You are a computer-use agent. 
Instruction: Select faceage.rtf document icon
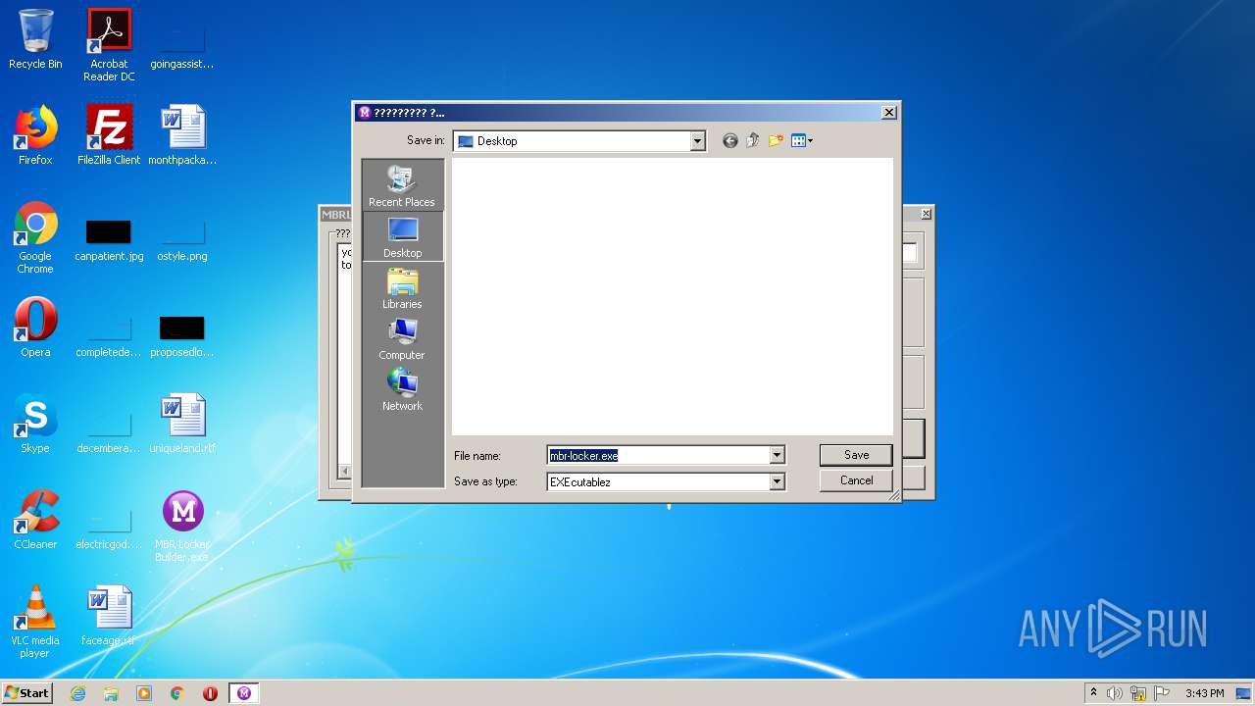point(109,616)
